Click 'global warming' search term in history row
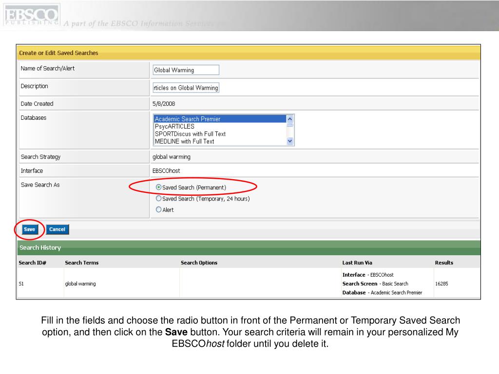The height and width of the screenshot is (374, 499). point(80,284)
